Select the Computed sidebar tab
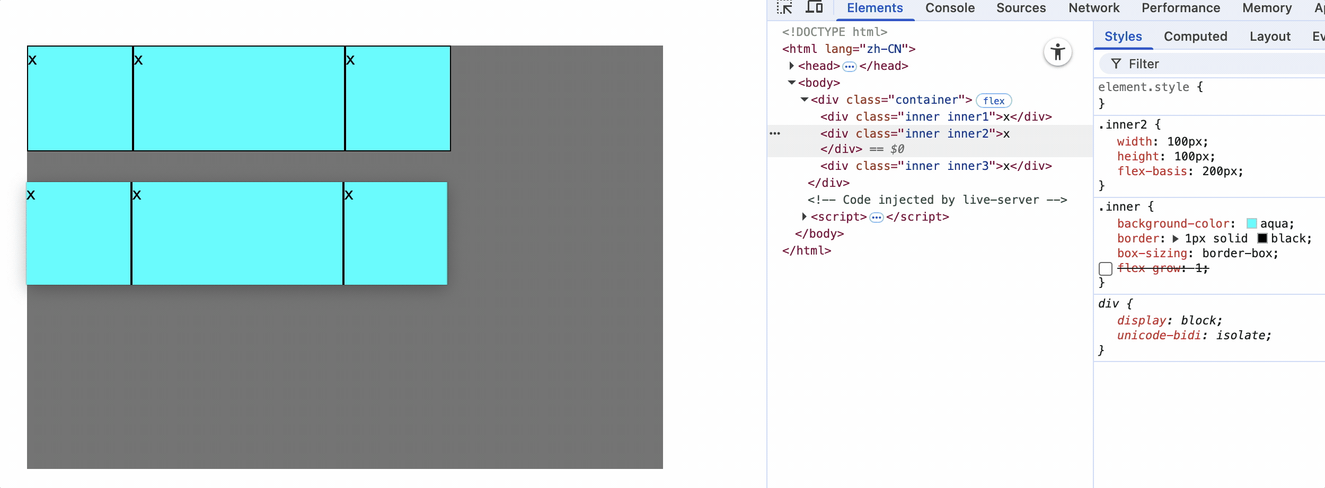Viewport: 1325px width, 488px height. click(x=1195, y=37)
